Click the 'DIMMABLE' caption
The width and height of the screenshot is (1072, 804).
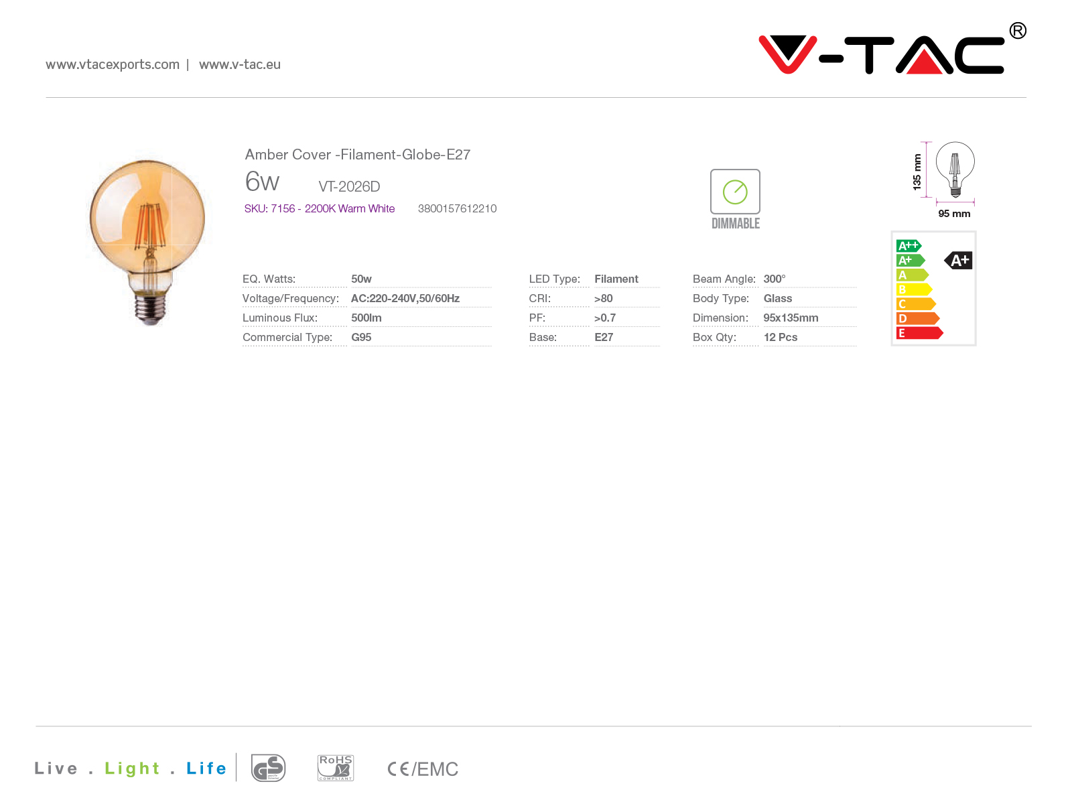[736, 224]
